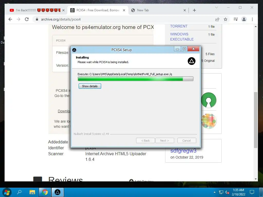This screenshot has height=197, width=263.
Task: Click the YouTube favicon on first tab
Action: 12,10
